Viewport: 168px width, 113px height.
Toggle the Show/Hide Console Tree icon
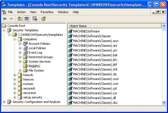[x=26, y=19]
